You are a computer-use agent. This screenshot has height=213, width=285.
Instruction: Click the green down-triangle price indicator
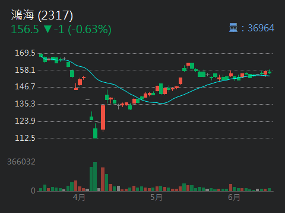coord(48,29)
